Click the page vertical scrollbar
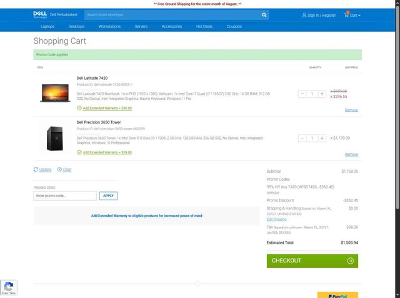The width and height of the screenshot is (400, 298). click(x=397, y=107)
